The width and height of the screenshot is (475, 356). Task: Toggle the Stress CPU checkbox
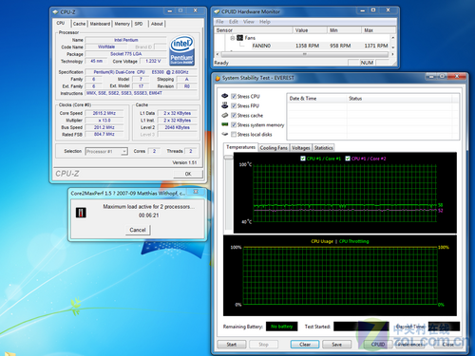coord(234,96)
